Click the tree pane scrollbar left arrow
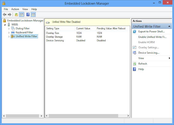Viewport: 174px width, 125px height. coord(4,116)
